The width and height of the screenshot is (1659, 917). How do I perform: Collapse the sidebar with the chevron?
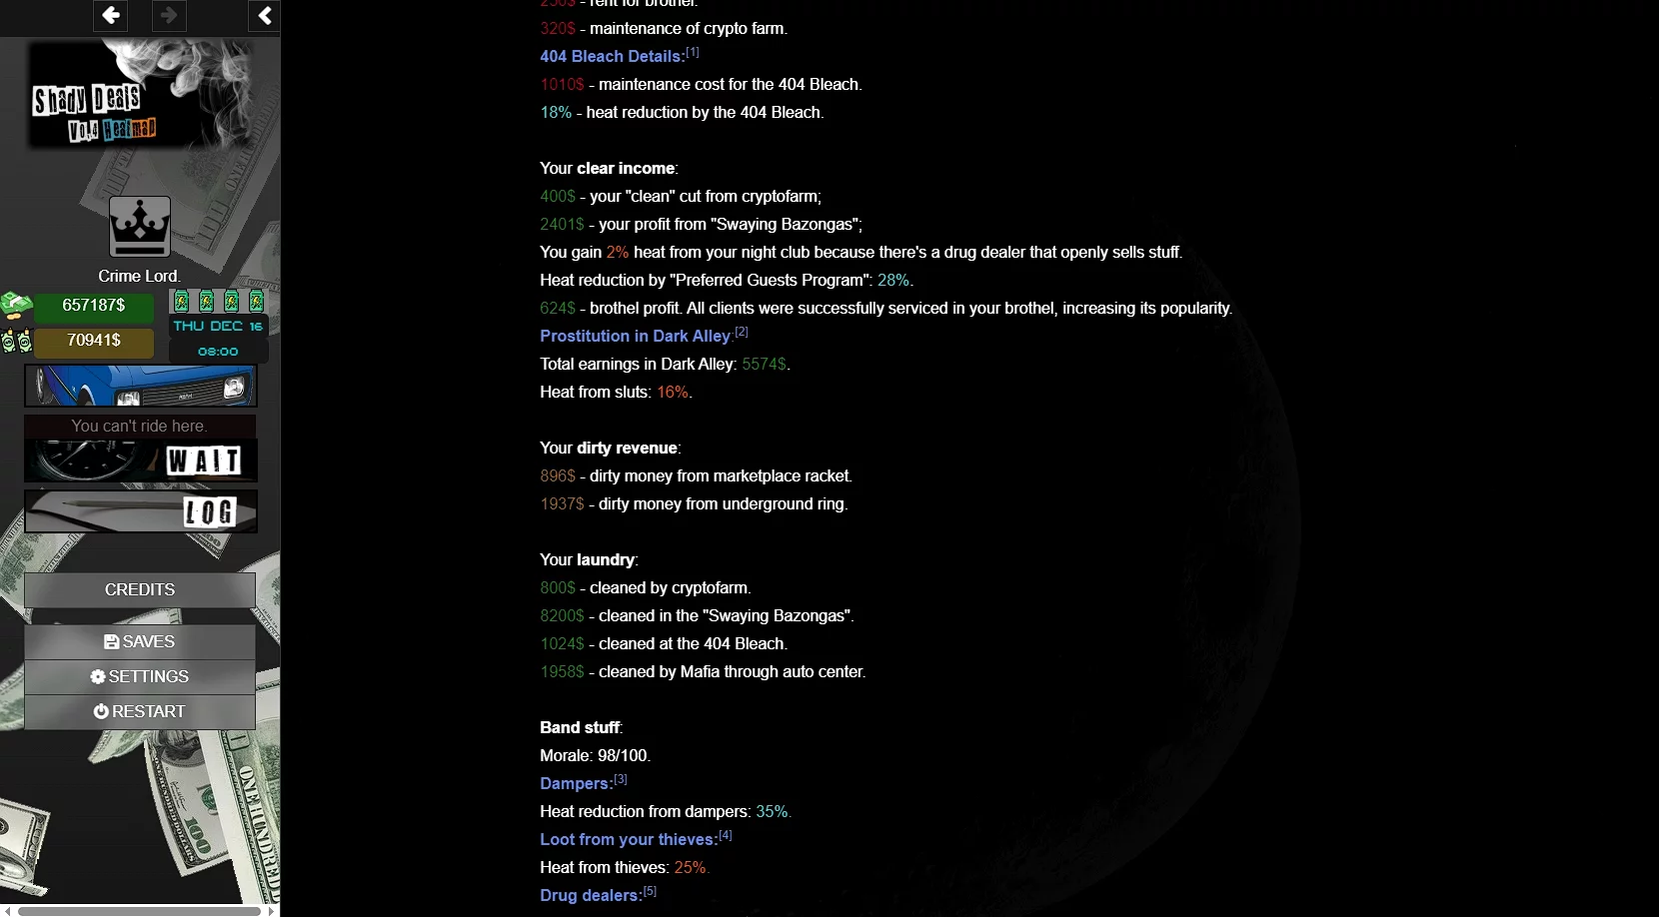point(265,15)
